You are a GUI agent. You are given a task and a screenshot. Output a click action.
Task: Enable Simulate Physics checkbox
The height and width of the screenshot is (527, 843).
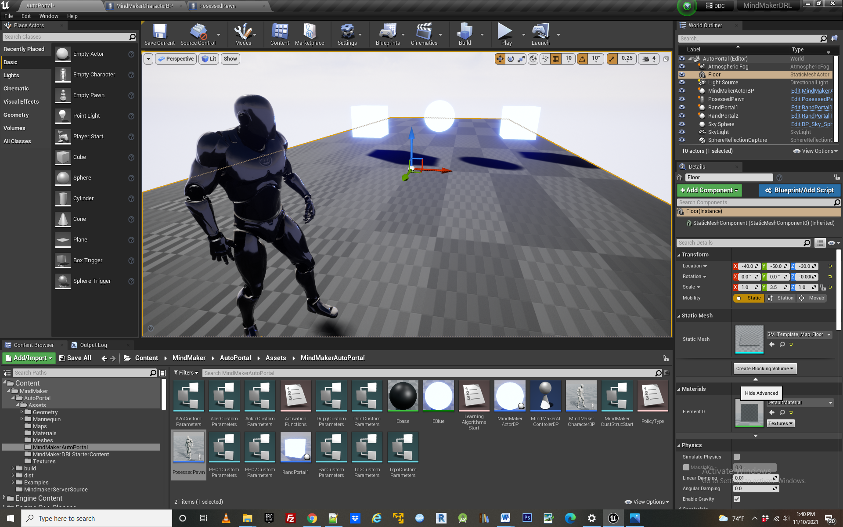click(x=737, y=457)
